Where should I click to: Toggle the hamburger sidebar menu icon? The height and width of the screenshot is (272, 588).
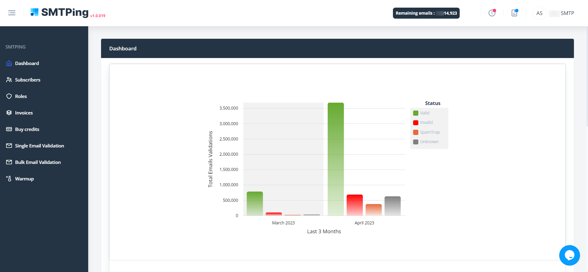(12, 13)
